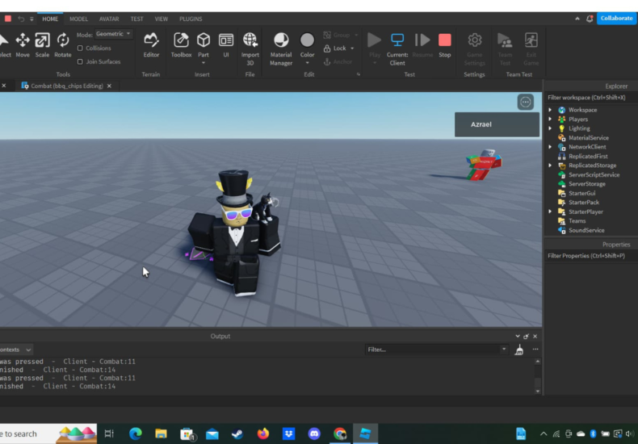
Task: Open the Mode Geometric dropdown
Action: [114, 34]
